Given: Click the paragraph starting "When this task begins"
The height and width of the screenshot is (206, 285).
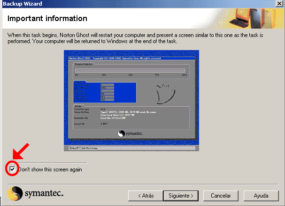Looking at the screenshot, I should [x=135, y=38].
